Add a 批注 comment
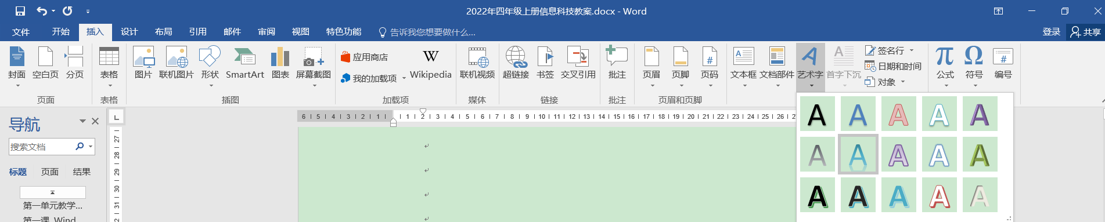This screenshot has width=1105, height=222. [x=617, y=63]
